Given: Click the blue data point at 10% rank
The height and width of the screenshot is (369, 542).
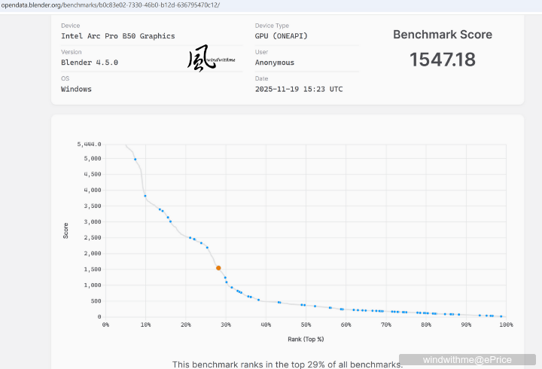Looking at the screenshot, I should (145, 196).
